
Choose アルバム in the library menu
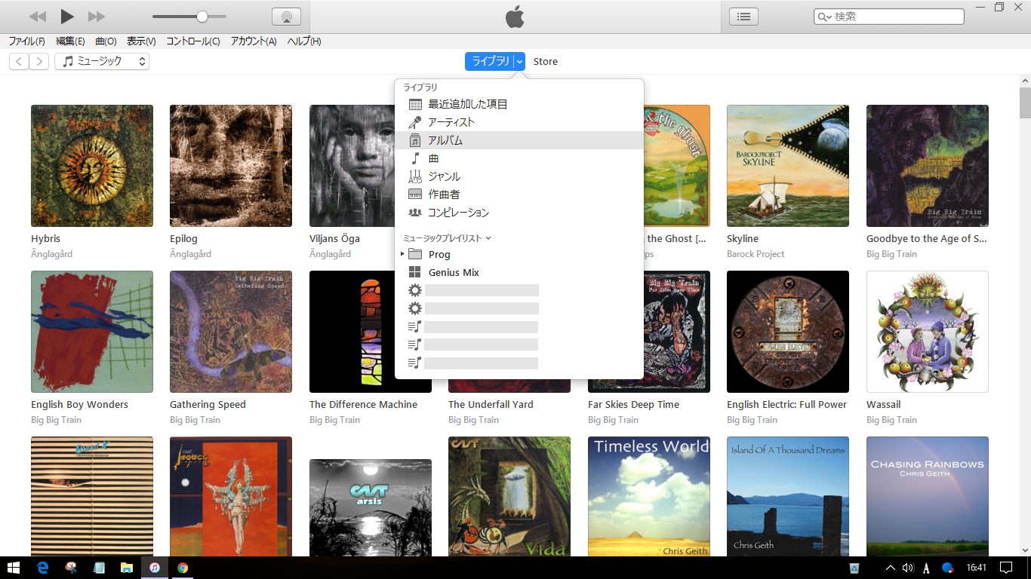tap(519, 140)
